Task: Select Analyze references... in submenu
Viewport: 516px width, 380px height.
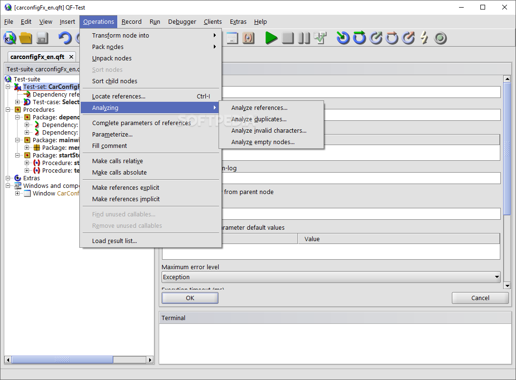Action: (271, 107)
